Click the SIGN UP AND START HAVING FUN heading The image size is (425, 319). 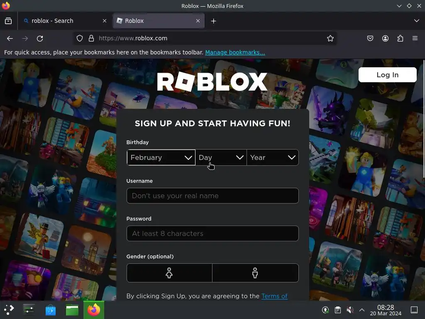pos(212,123)
